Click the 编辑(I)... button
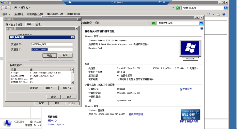 point(51,88)
